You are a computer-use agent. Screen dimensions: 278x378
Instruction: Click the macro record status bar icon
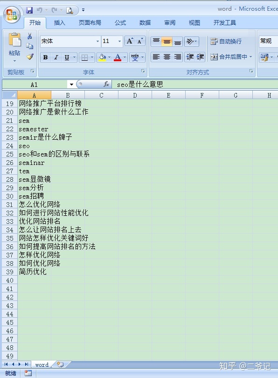tap(28, 373)
